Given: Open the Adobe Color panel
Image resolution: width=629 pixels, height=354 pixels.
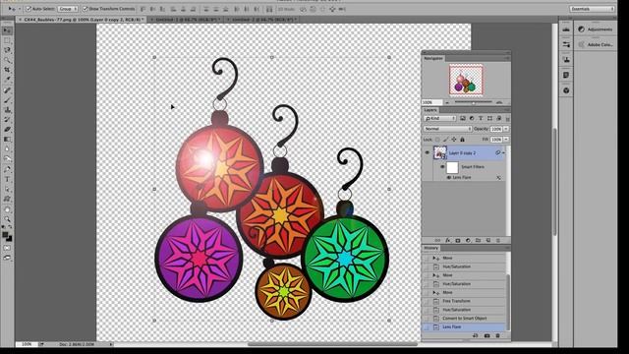Looking at the screenshot, I should (596, 44).
